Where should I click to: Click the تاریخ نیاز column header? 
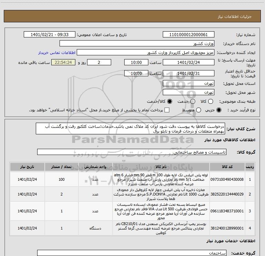click(27, 167)
